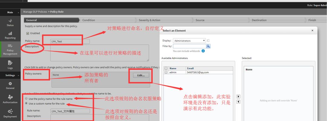
Task: Go to the General wizard step
Action: pyautogui.click(x=52, y=20)
